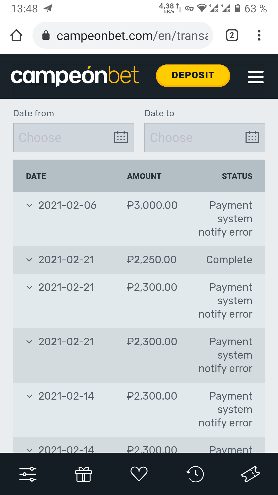Viewport: 278px width, 495px height.
Task: Open the browser three-dot overflow menu
Action: 259,35
